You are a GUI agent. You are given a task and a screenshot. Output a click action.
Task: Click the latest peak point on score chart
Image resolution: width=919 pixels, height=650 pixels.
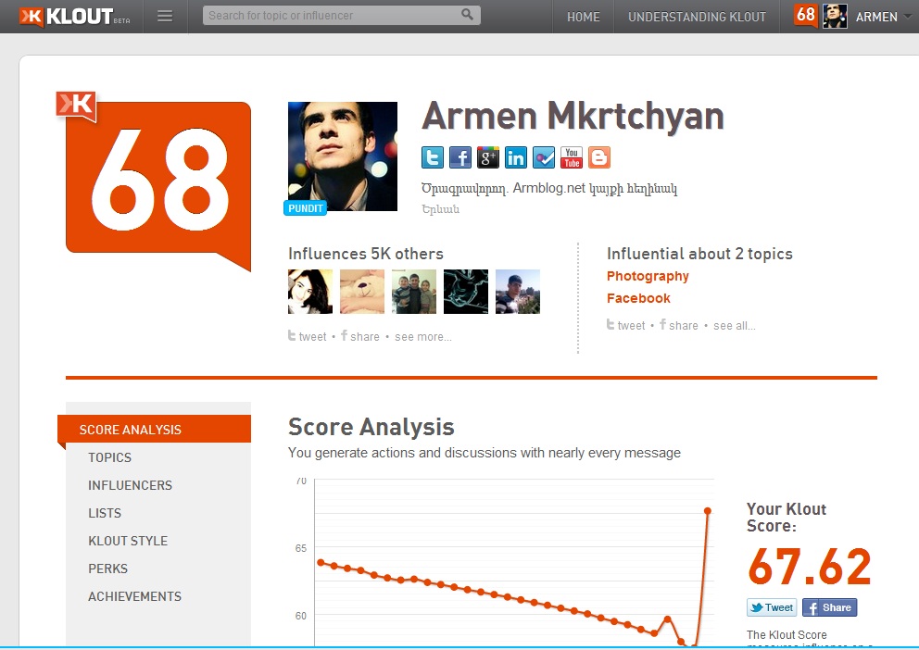(708, 511)
